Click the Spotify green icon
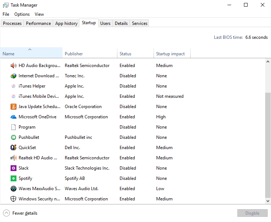This screenshot has height=222, width=271. click(x=14, y=178)
